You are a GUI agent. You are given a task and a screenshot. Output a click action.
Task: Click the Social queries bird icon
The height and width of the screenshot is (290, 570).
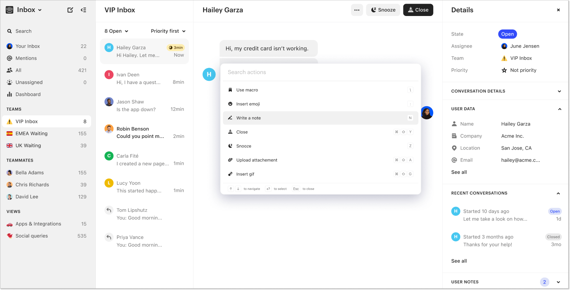pos(9,236)
